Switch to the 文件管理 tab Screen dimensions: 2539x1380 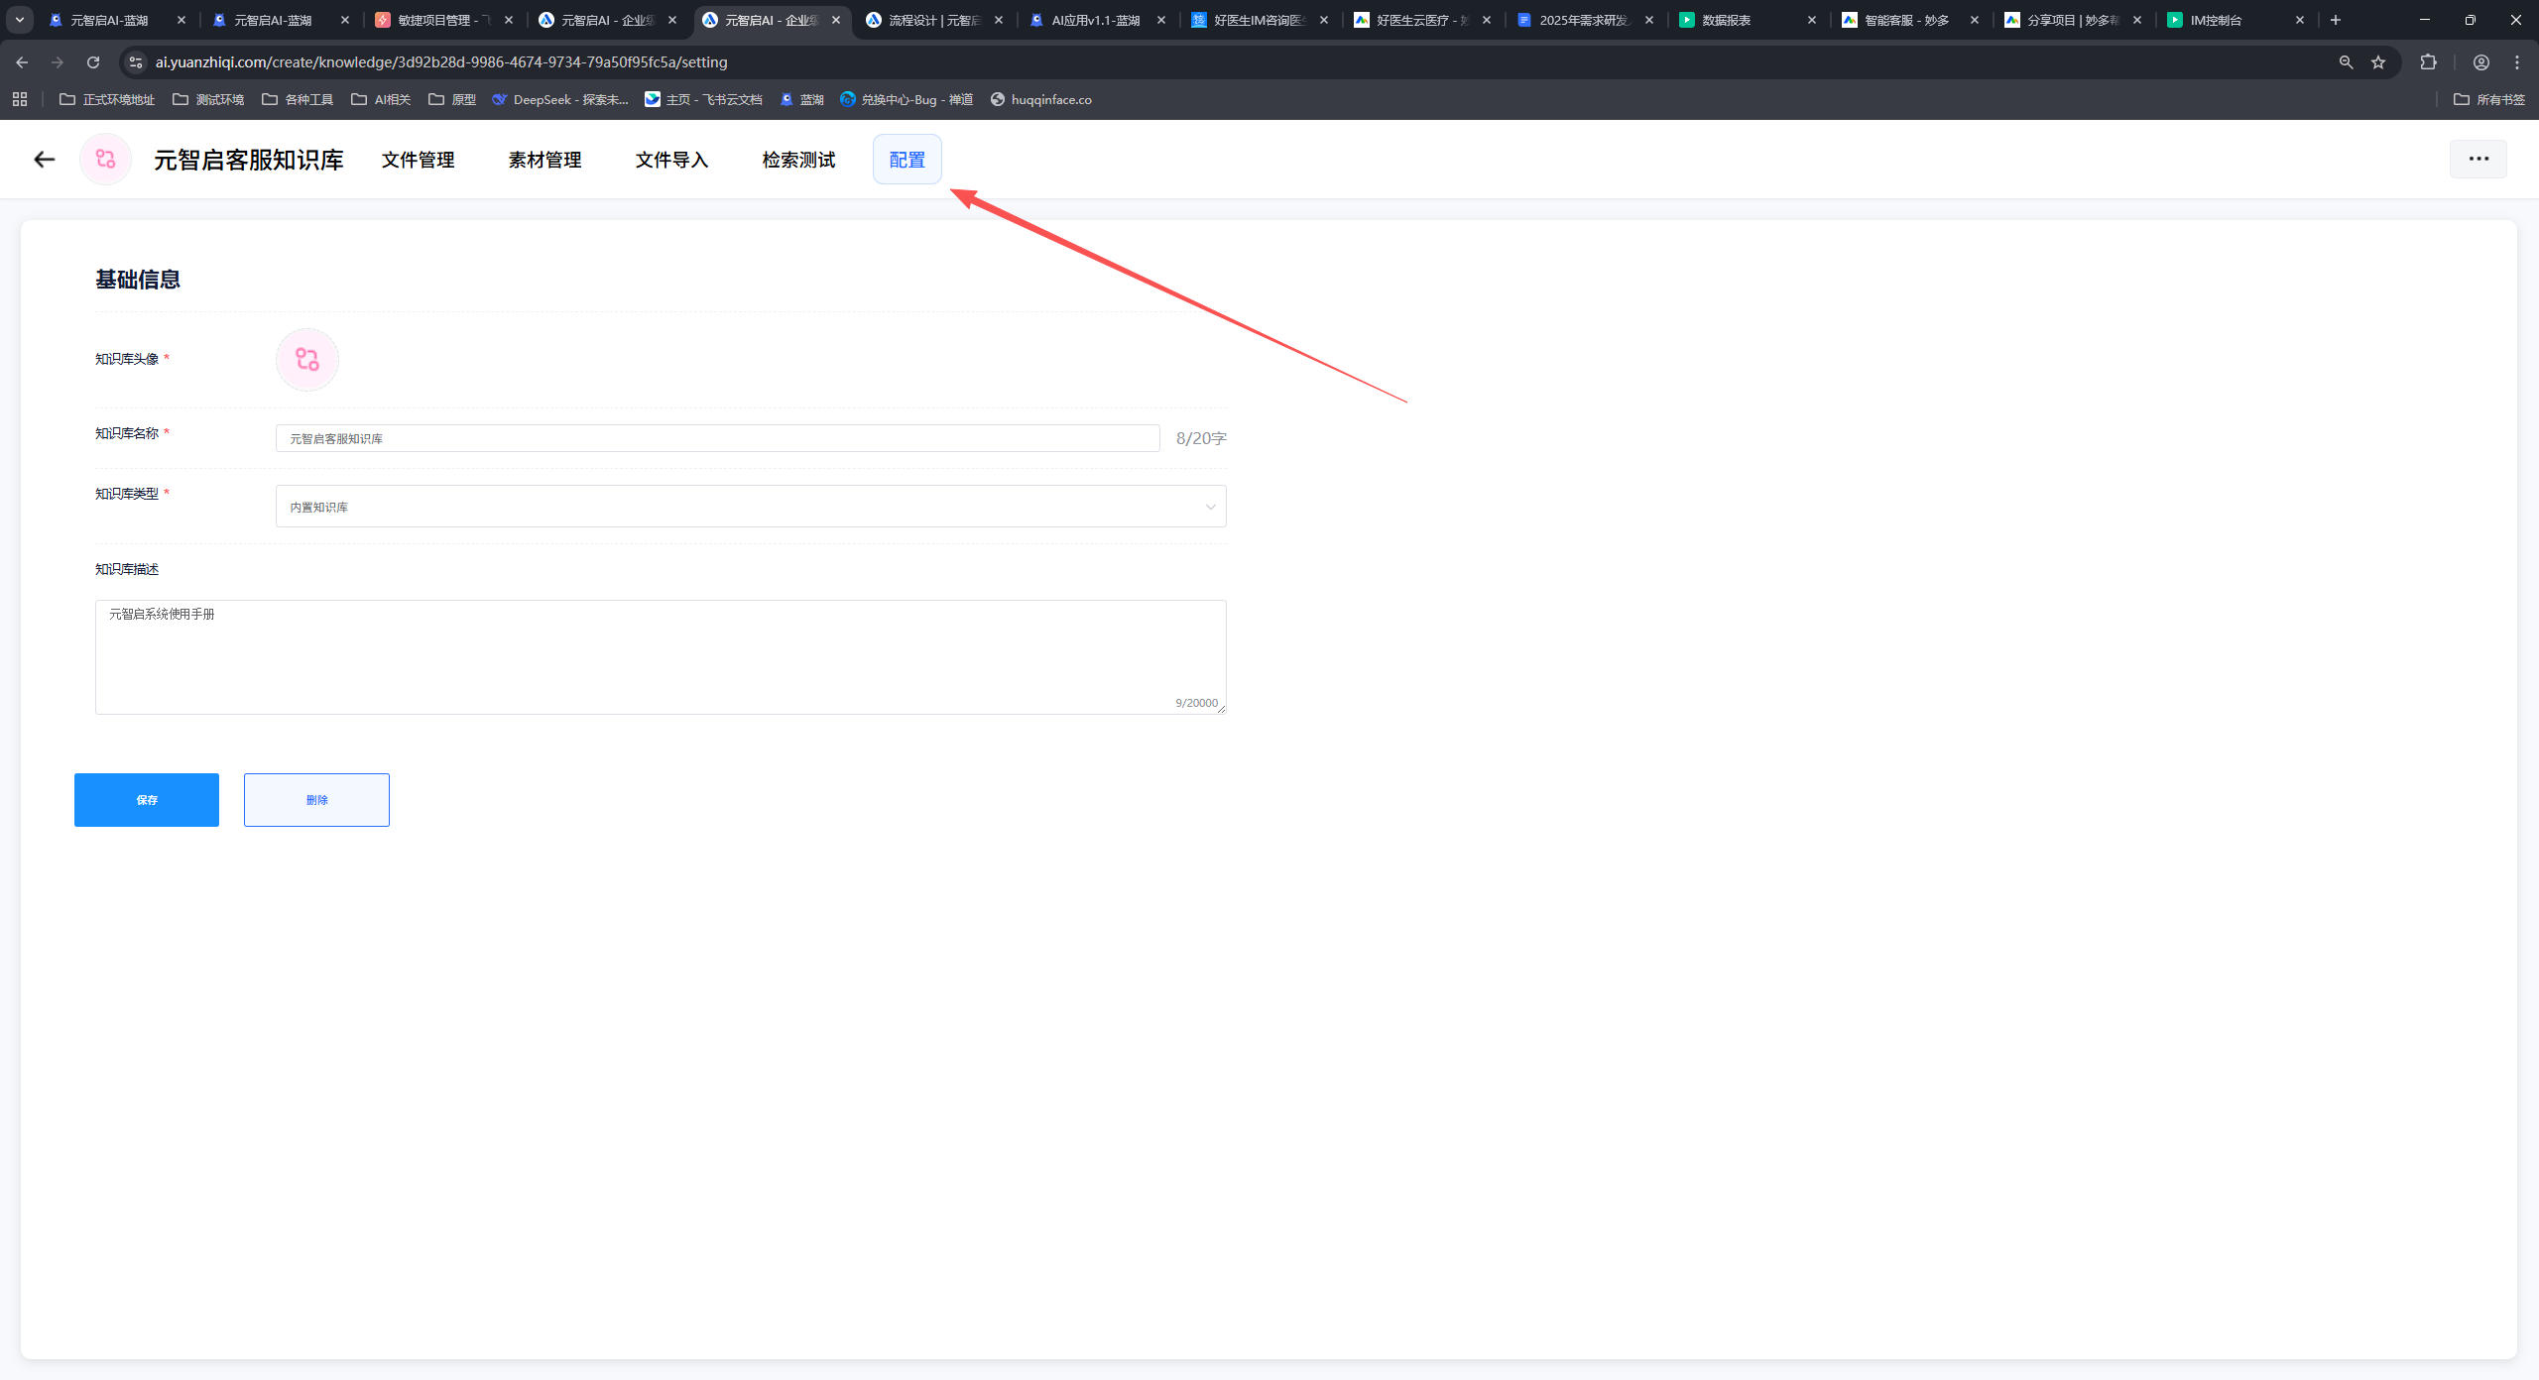click(x=418, y=160)
